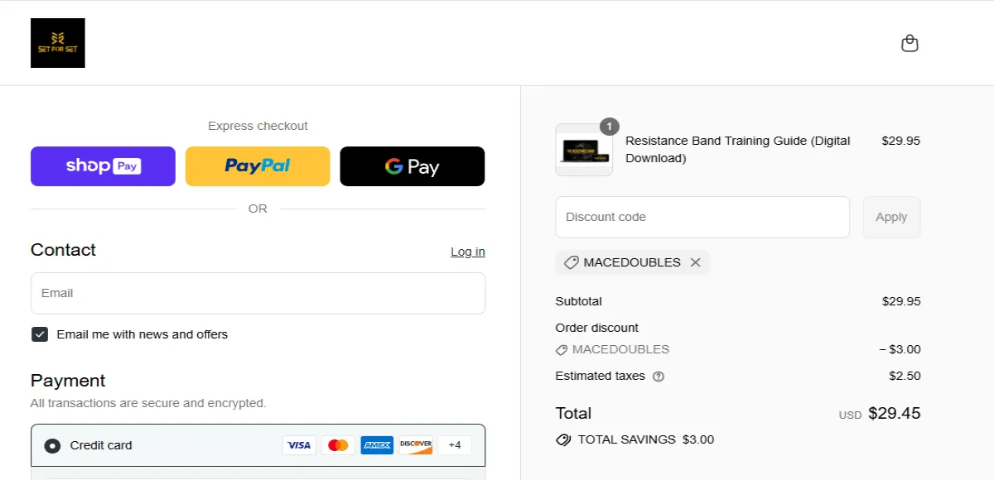Click the Total Savings tag icon
Viewport: 994px width, 480px height.
pyautogui.click(x=563, y=440)
